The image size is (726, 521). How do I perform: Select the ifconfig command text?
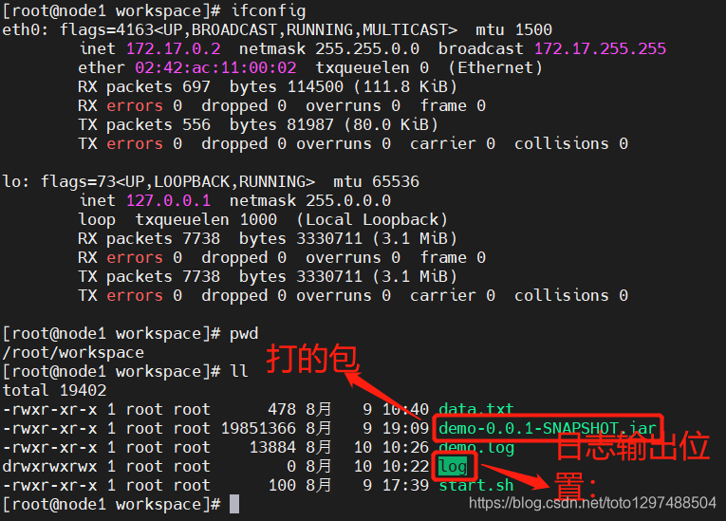click(268, 10)
